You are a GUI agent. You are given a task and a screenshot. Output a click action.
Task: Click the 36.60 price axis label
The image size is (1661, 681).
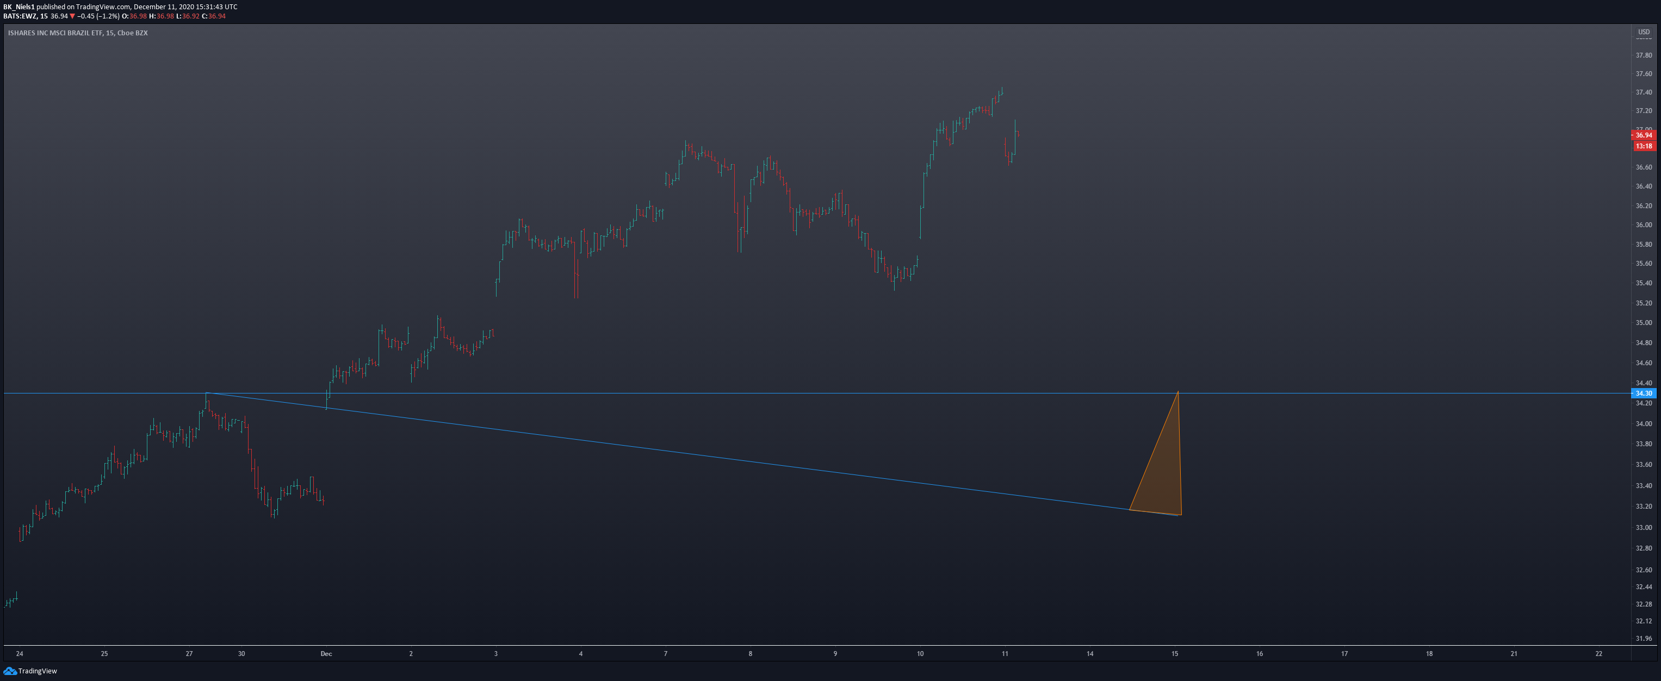click(x=1644, y=167)
